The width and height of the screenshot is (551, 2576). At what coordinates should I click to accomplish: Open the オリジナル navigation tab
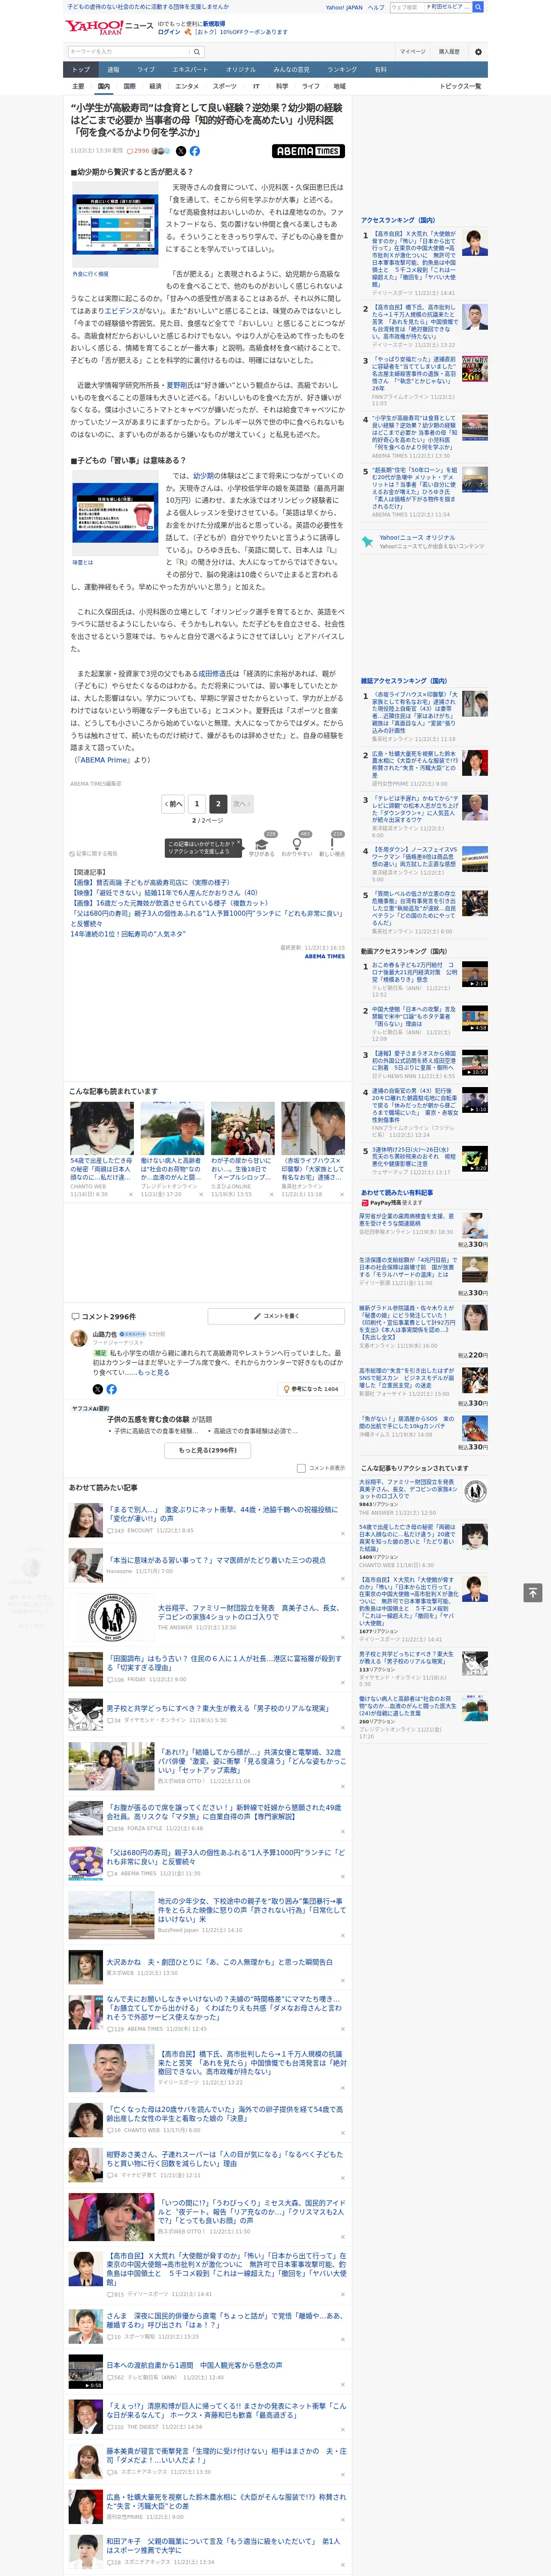click(x=241, y=69)
